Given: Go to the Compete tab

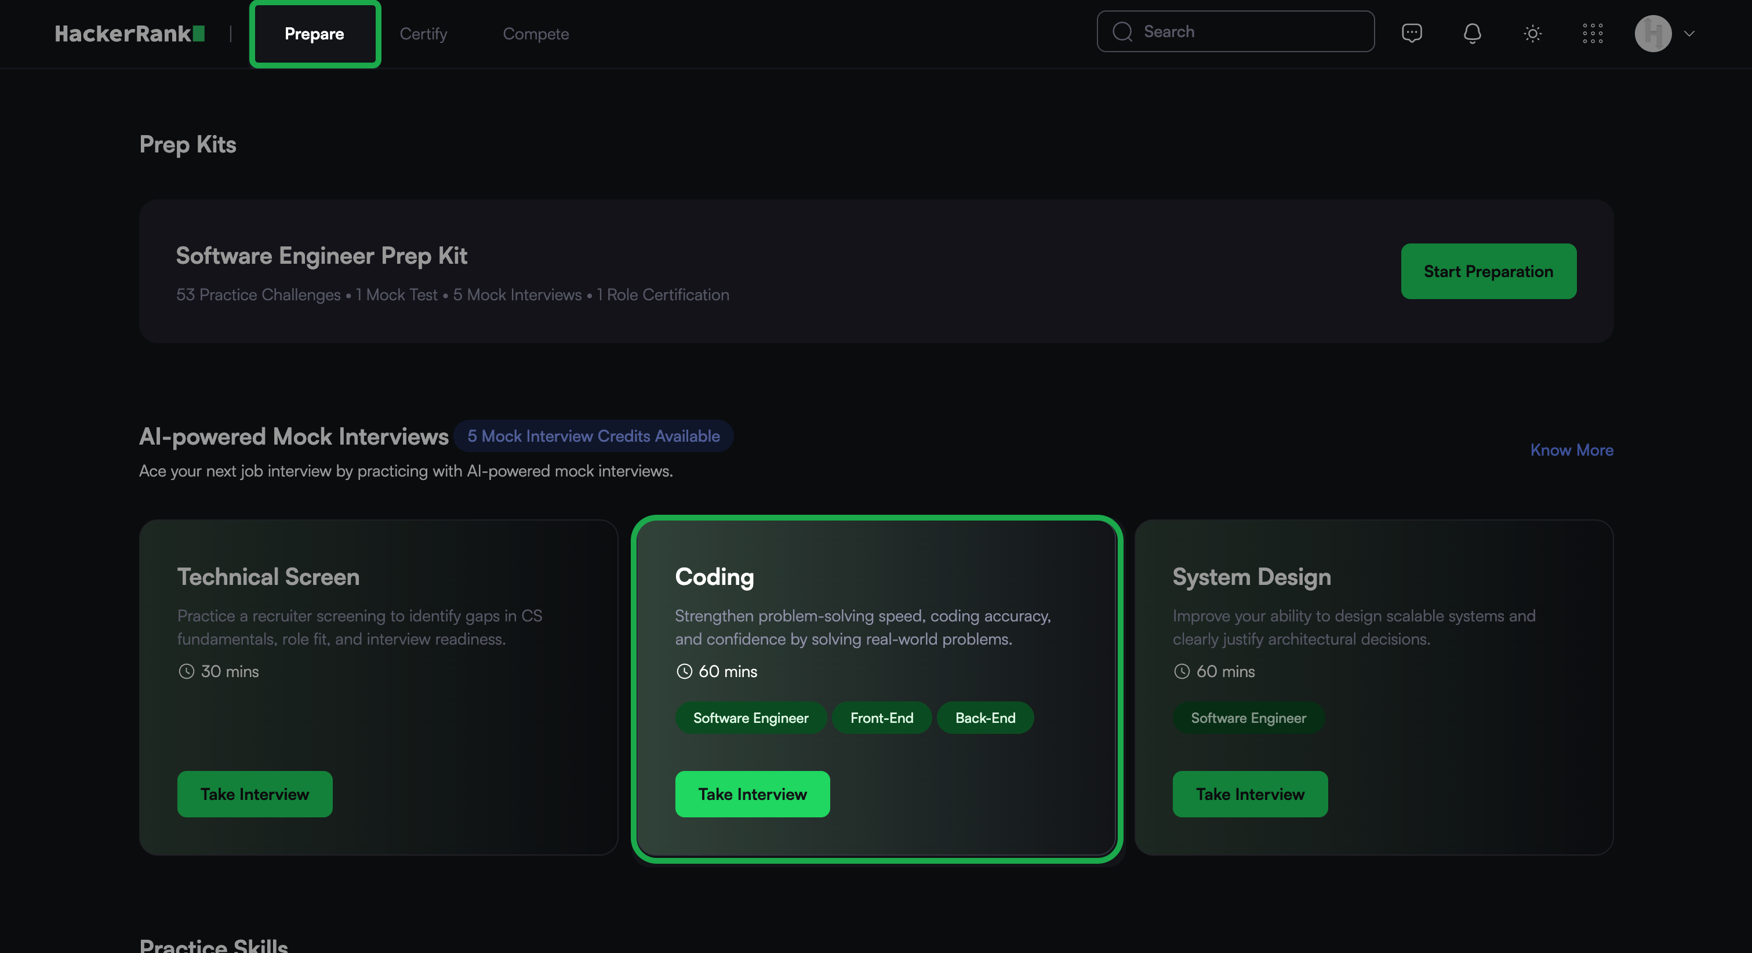Looking at the screenshot, I should [535, 33].
